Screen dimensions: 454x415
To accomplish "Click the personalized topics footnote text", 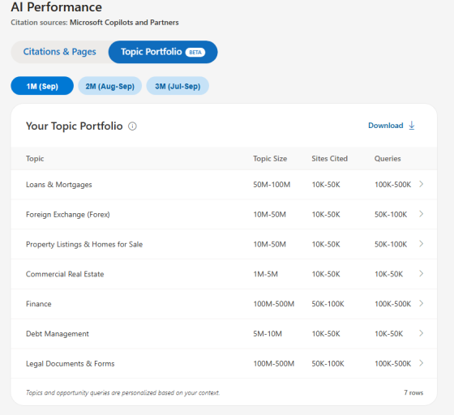I will click(122, 393).
